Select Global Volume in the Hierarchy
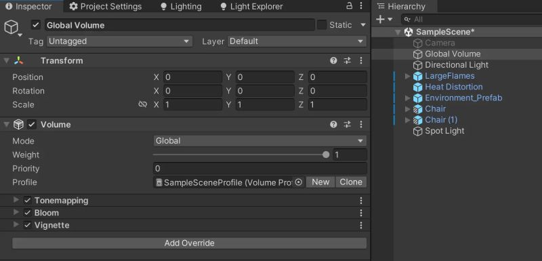 (453, 54)
